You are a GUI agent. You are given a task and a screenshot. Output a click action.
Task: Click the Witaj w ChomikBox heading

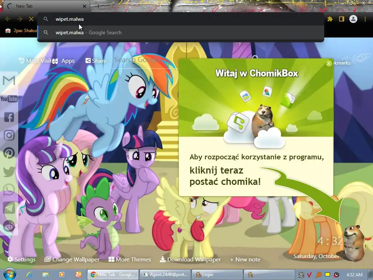(257, 73)
